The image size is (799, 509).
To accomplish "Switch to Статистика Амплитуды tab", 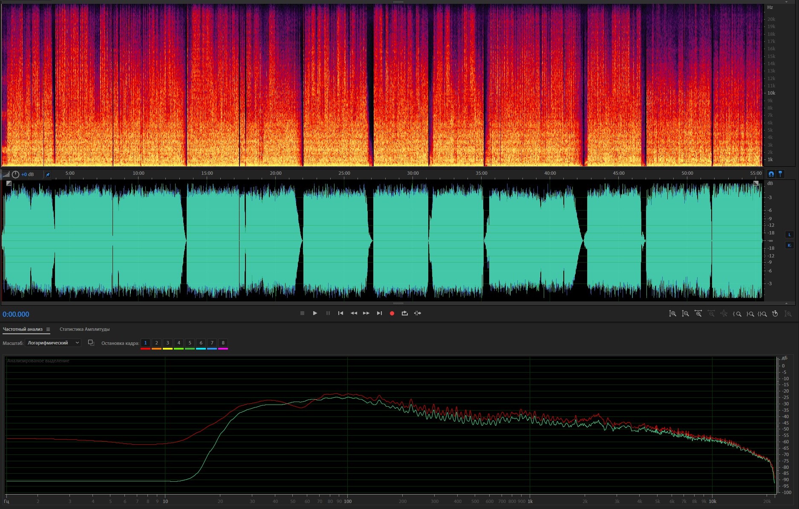I will [x=84, y=329].
